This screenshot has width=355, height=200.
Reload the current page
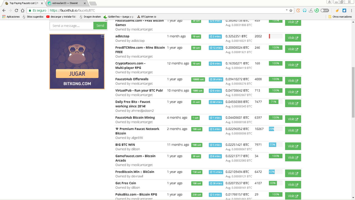tap(16, 11)
